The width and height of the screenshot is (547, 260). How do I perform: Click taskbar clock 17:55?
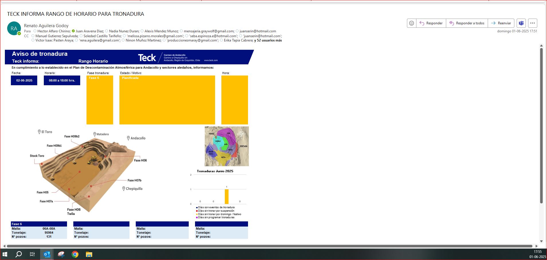538,252
